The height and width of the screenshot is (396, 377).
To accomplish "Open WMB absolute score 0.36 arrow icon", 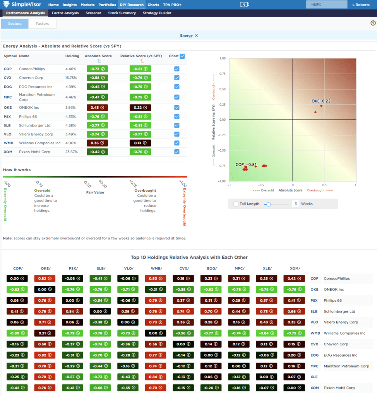I will pos(102,143).
